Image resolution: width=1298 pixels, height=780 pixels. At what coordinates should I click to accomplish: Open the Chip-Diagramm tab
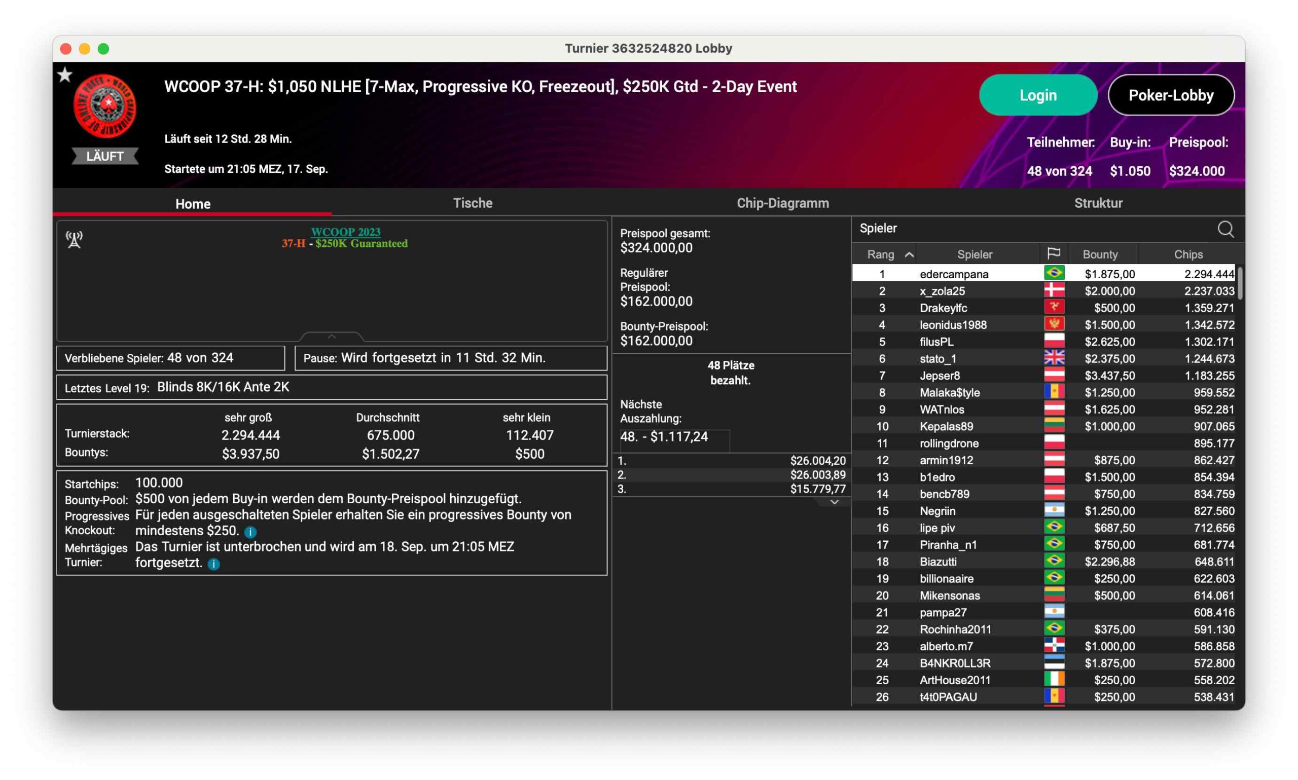[782, 203]
